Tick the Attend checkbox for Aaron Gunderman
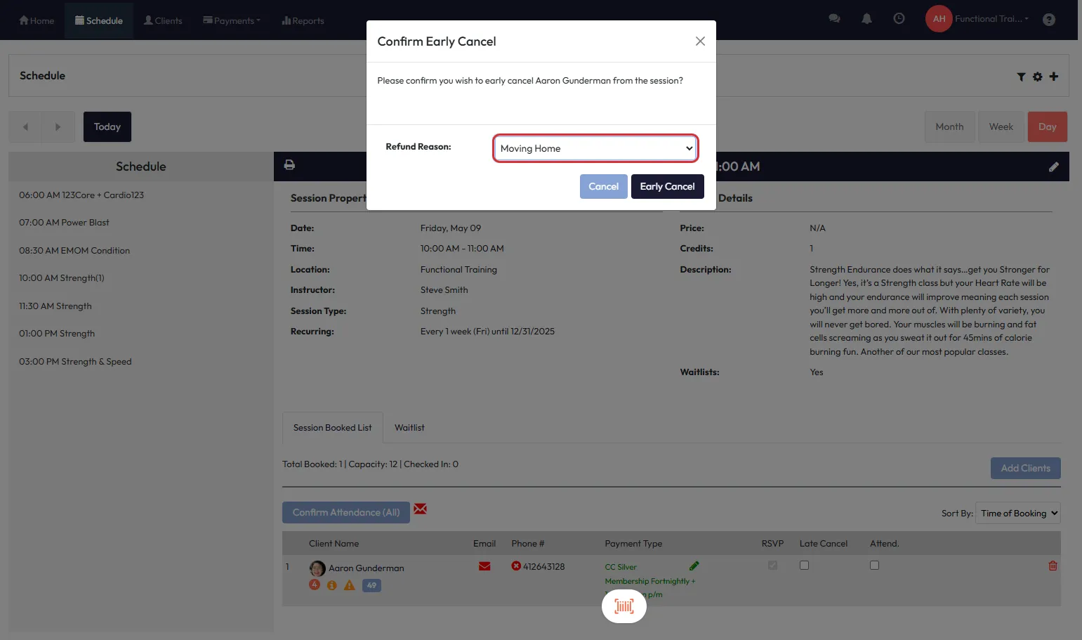The image size is (1082, 640). click(874, 566)
